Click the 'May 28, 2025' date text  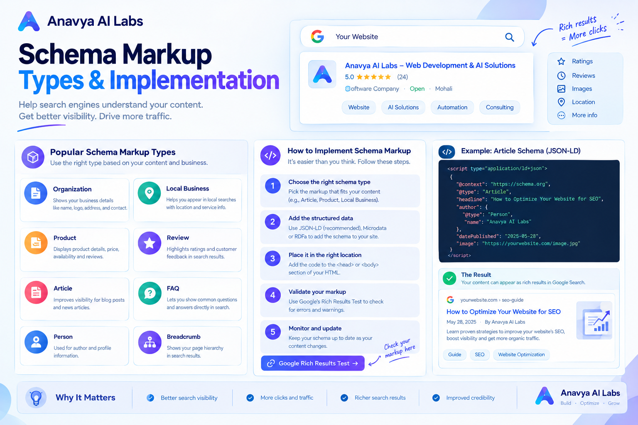pos(461,322)
